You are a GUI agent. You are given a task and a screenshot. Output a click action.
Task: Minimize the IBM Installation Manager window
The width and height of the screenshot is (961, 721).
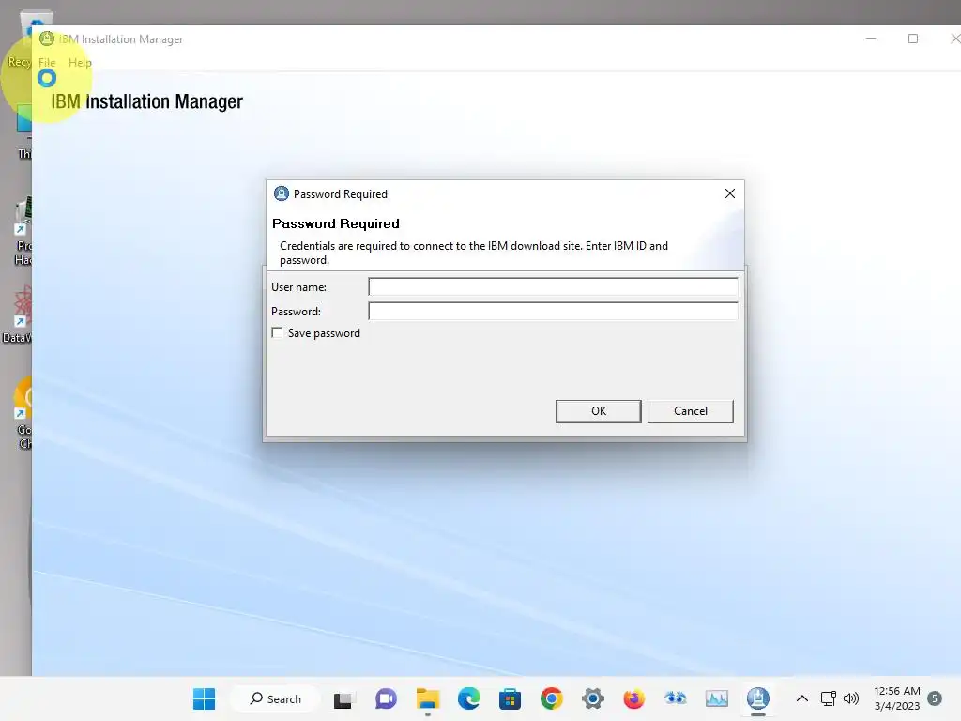click(871, 39)
